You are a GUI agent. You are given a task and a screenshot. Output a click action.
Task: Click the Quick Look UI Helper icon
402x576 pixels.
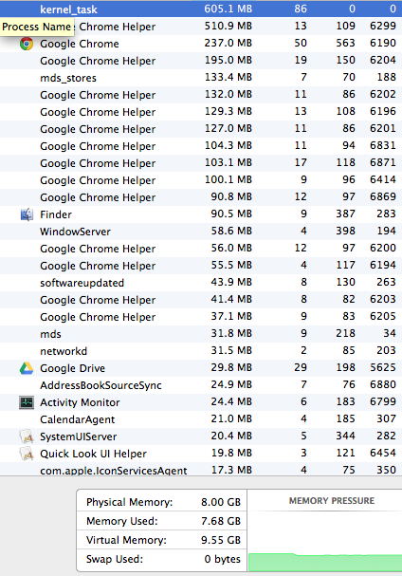(x=27, y=454)
